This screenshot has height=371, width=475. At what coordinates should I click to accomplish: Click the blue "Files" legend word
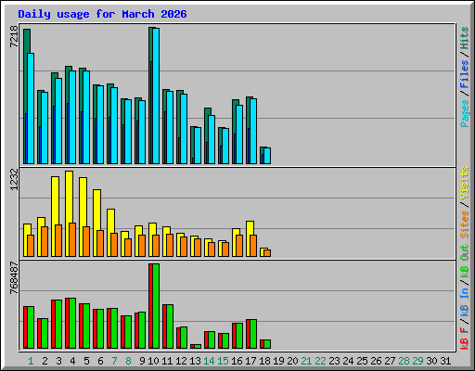(x=464, y=73)
